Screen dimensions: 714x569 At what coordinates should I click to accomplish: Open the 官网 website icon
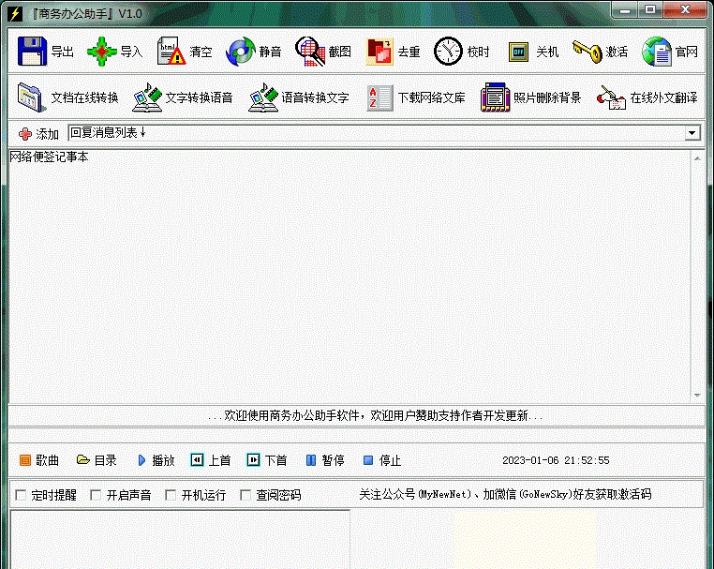657,52
